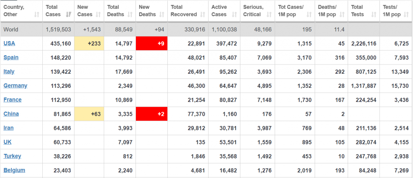
Task: Click China yellow +63 new cases cell
Action: tap(89, 114)
